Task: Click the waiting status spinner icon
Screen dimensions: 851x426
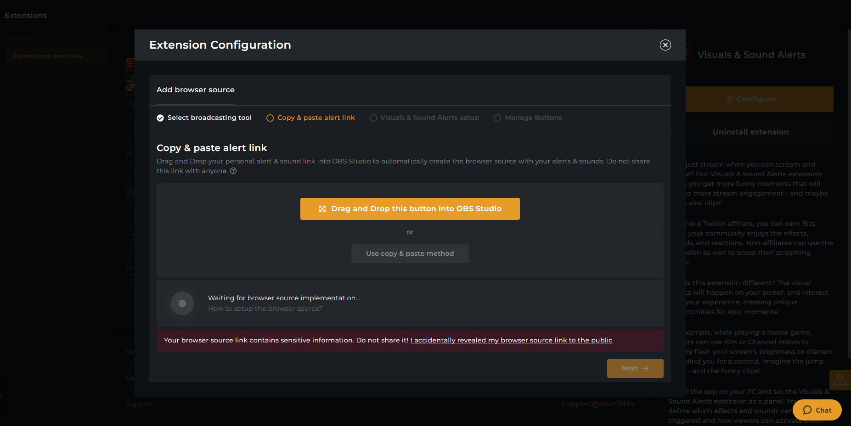Action: pyautogui.click(x=182, y=303)
